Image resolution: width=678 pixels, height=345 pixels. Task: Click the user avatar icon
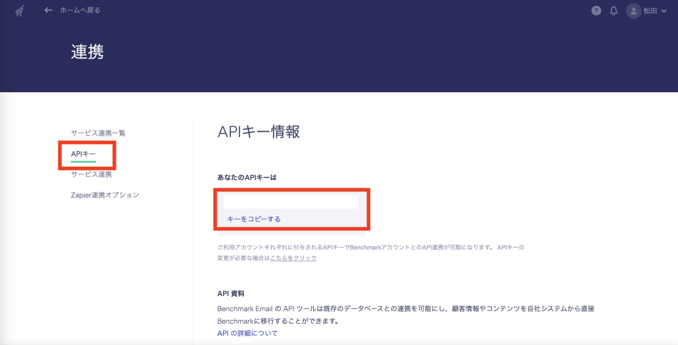click(634, 11)
